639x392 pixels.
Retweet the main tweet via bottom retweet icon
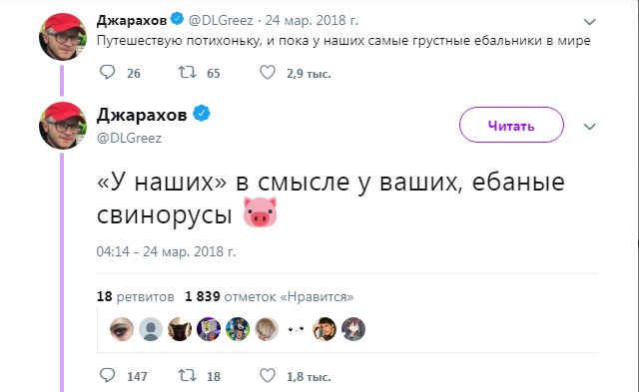coord(188,376)
